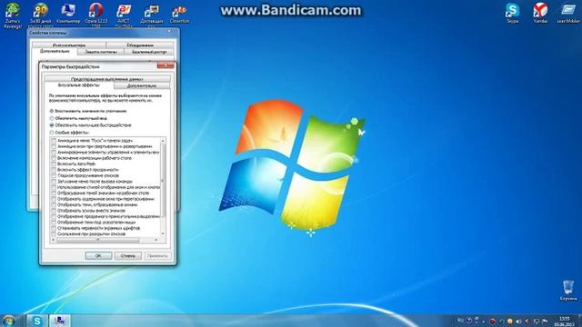Select the Корзина (Recycle Bin) icon
The height and width of the screenshot is (327, 582).
[568, 291]
